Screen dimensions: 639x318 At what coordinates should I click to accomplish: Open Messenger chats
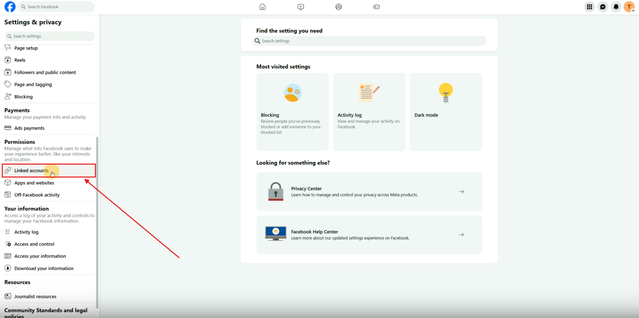pos(603,7)
